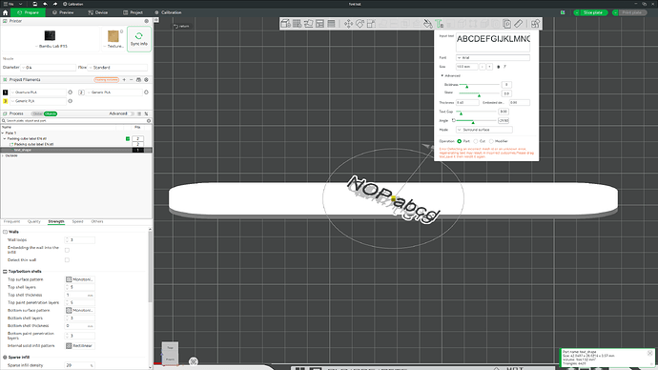Switch to the Preview tab

pos(63,12)
